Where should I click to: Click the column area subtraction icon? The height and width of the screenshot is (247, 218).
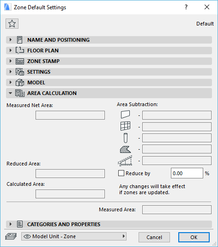click(x=126, y=138)
